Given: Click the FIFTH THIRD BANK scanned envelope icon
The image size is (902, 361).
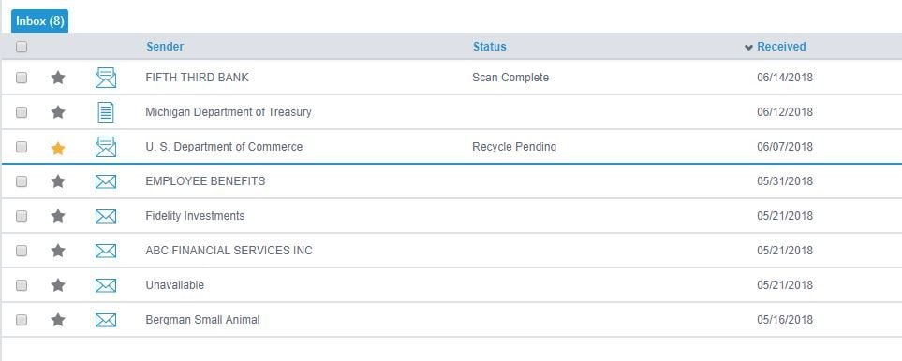Looking at the screenshot, I should coord(106,78).
